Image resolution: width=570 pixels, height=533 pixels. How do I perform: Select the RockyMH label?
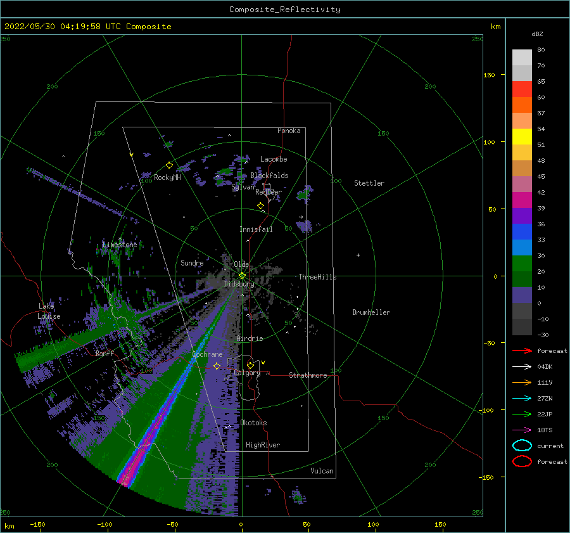coord(167,177)
